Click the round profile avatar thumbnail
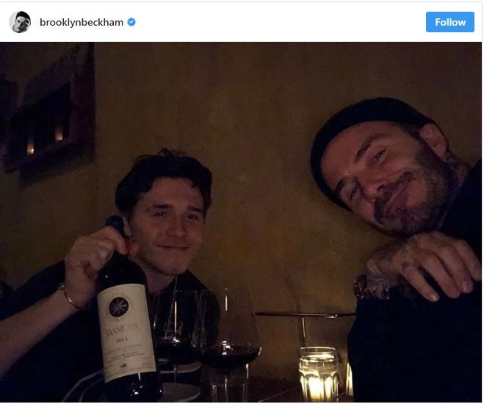Screen dimensions: 484x404 20,22
